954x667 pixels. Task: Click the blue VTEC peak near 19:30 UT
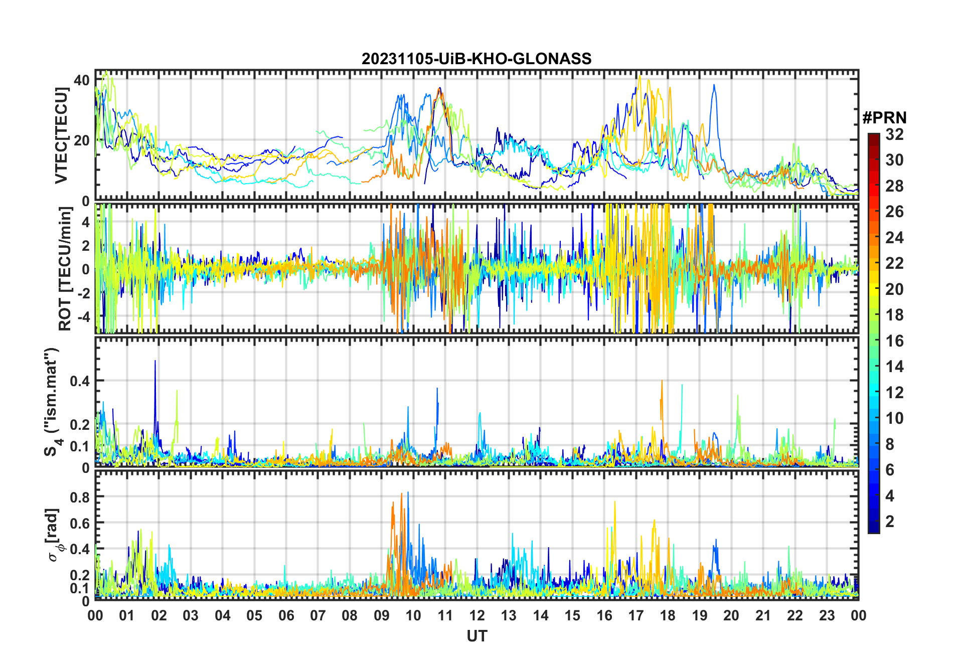714,86
